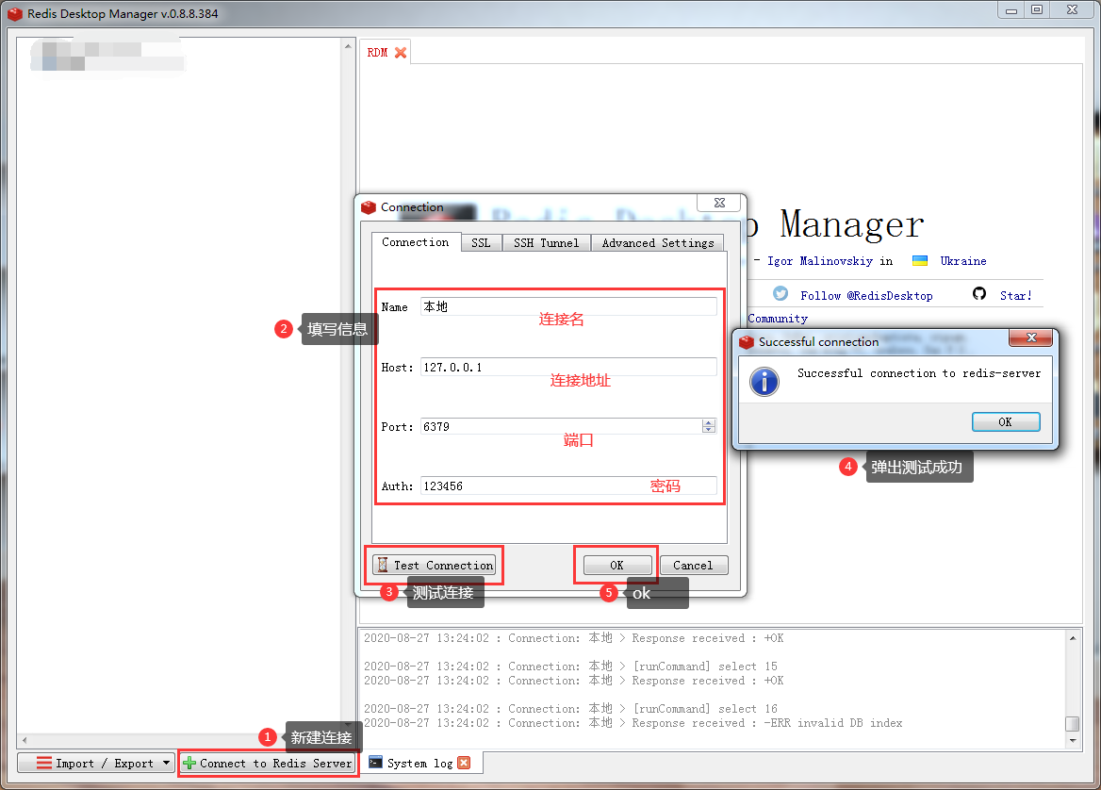The image size is (1101, 790).
Task: Select the Connection tab in dialog
Action: tap(416, 242)
